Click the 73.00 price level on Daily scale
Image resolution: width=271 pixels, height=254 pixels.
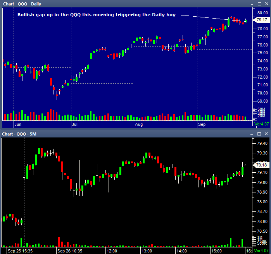coord(262,69)
